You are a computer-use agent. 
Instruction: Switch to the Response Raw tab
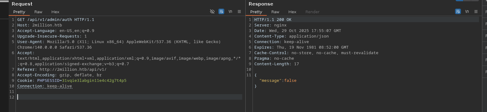(x=275, y=12)
